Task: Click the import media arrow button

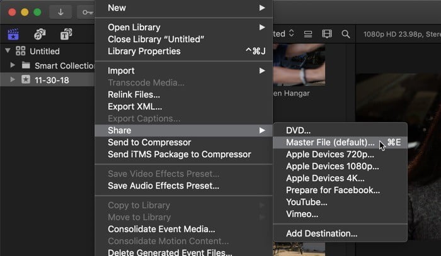Action: [60, 12]
